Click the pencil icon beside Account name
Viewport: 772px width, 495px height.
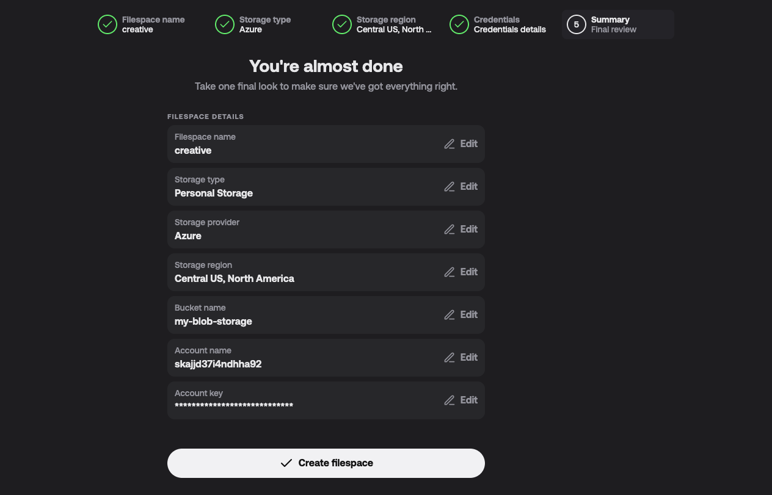coord(450,358)
